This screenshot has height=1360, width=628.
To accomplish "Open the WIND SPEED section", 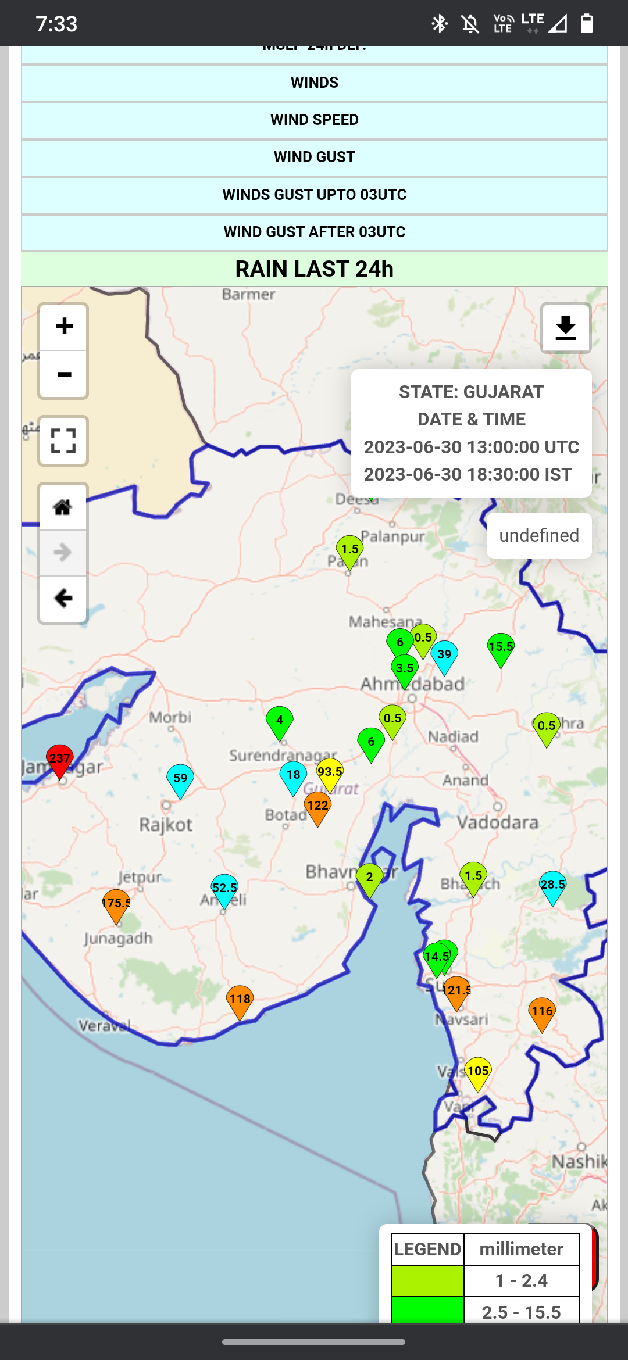I will tap(314, 120).
